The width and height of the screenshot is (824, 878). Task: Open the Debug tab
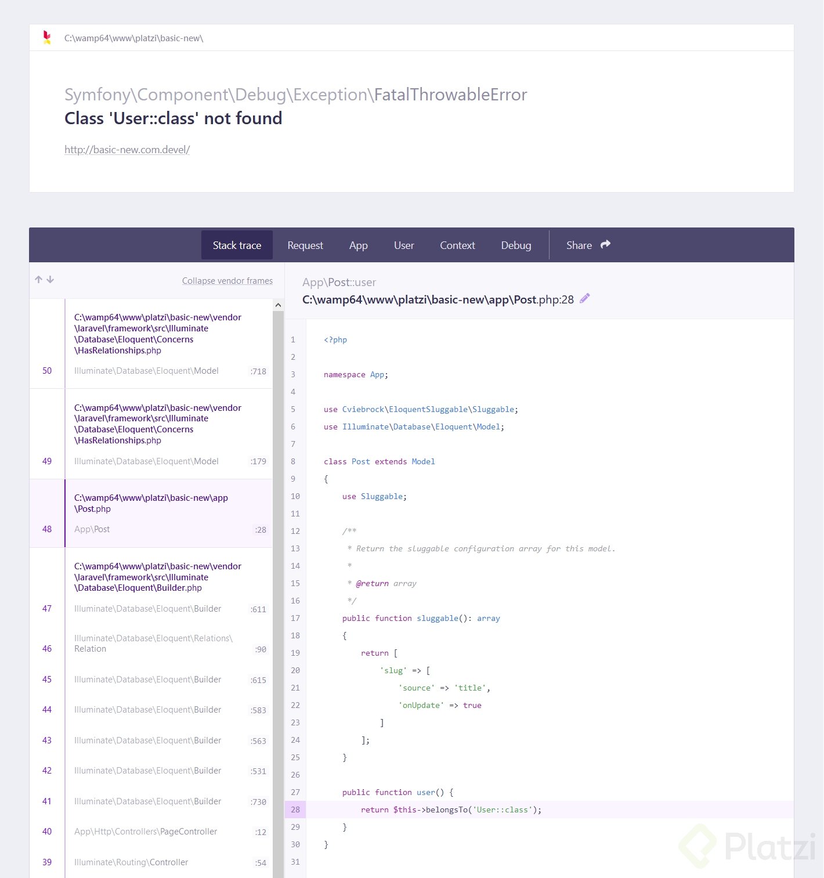515,245
